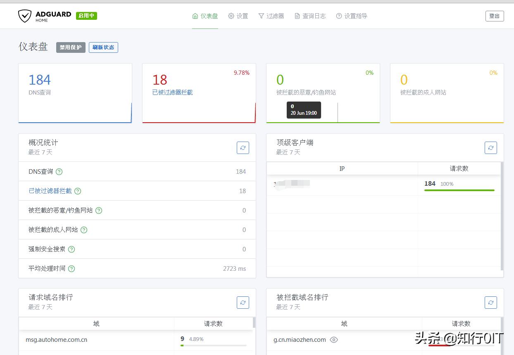The width and height of the screenshot is (514, 355).
Task: Click the eye icon beside g.cn.miaozhen.com
Action: [334, 340]
